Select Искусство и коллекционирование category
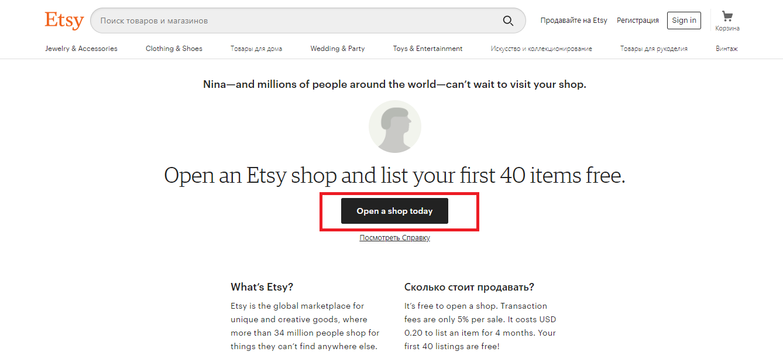Viewport: 783px width, 355px height. 541,49
